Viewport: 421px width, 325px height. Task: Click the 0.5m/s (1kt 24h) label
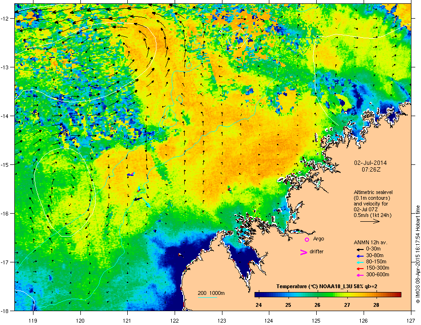pyautogui.click(x=372, y=216)
